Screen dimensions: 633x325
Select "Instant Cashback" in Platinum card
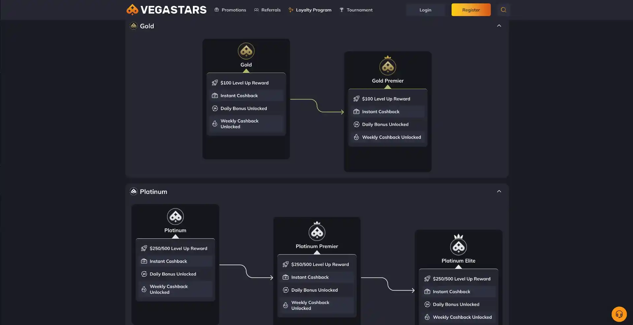tap(168, 261)
